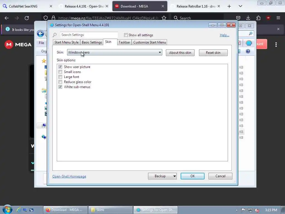Image resolution: width=285 pixels, height=214 pixels.
Task: Click Explorer window help question icon
Action: pyautogui.click(x=248, y=51)
